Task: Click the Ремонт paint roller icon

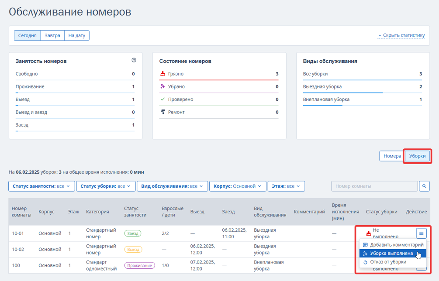Action: click(162, 112)
